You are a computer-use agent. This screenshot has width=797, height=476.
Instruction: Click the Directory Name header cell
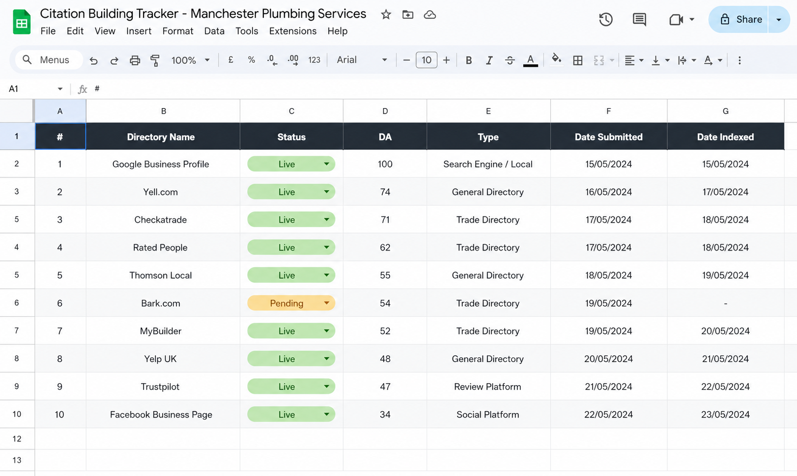pyautogui.click(x=163, y=137)
